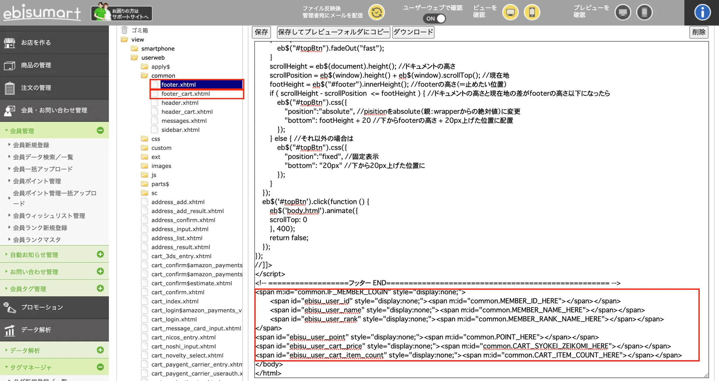Viewport: 719px width, 381px height.
Task: Select header.xhtml in file tree
Action: (x=180, y=103)
